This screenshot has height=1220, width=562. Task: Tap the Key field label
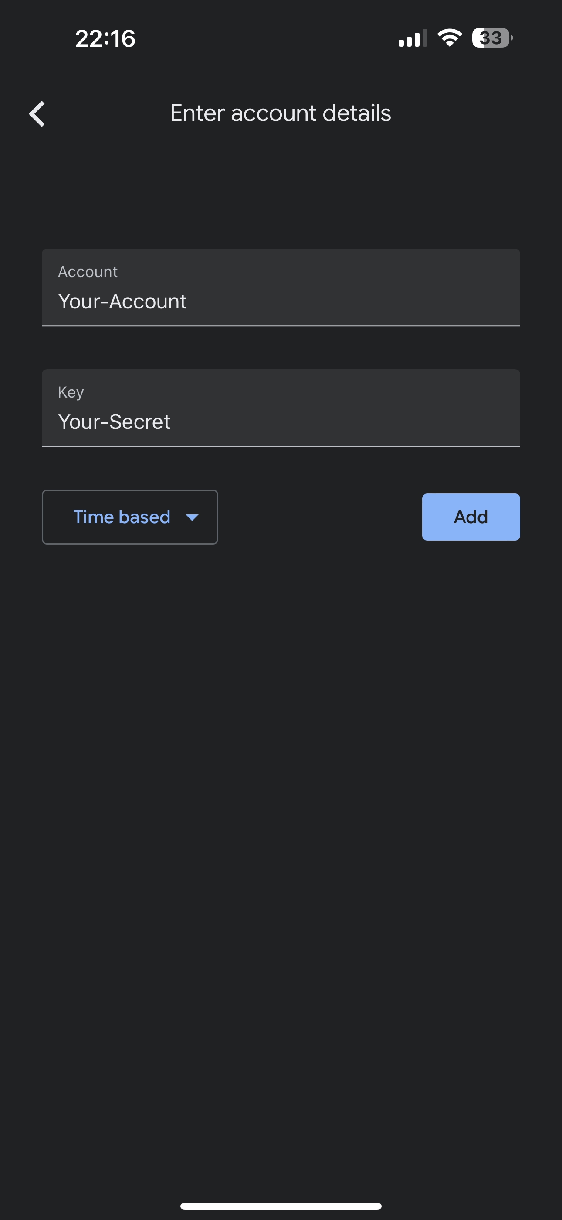click(x=71, y=392)
